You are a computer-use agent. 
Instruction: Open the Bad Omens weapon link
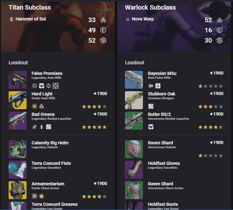(43, 114)
